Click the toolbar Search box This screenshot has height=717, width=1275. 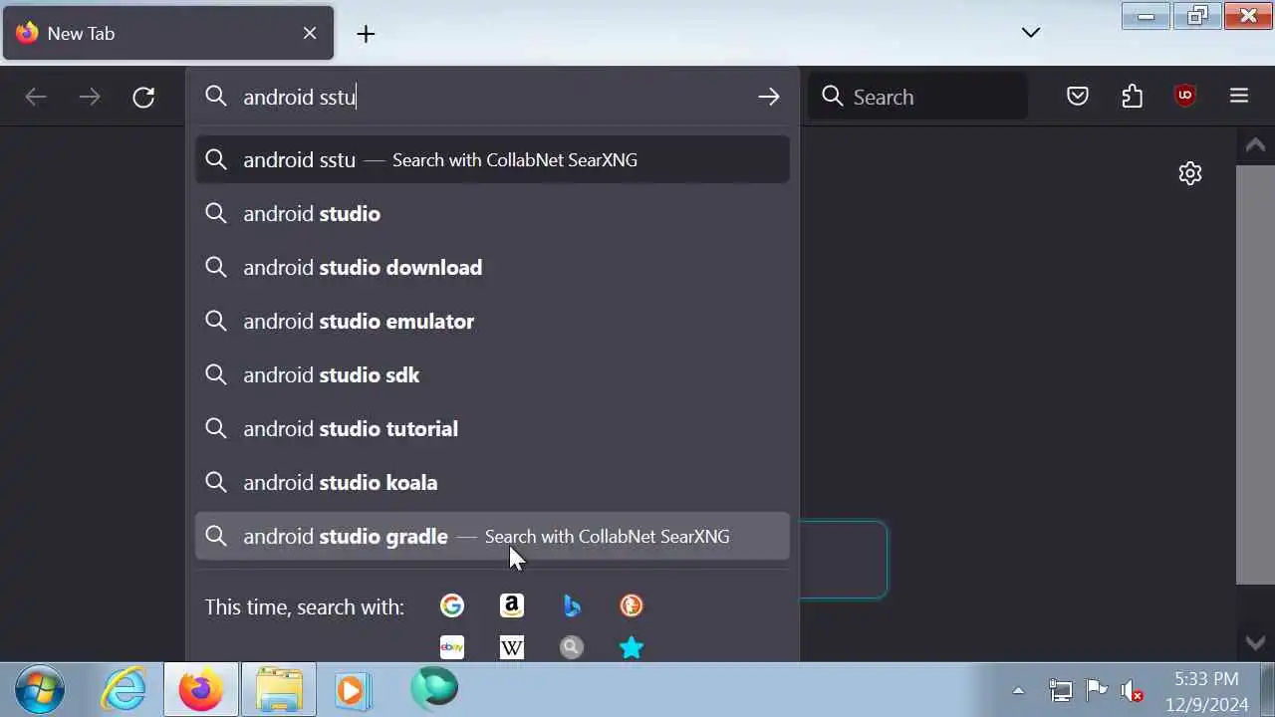pos(917,97)
